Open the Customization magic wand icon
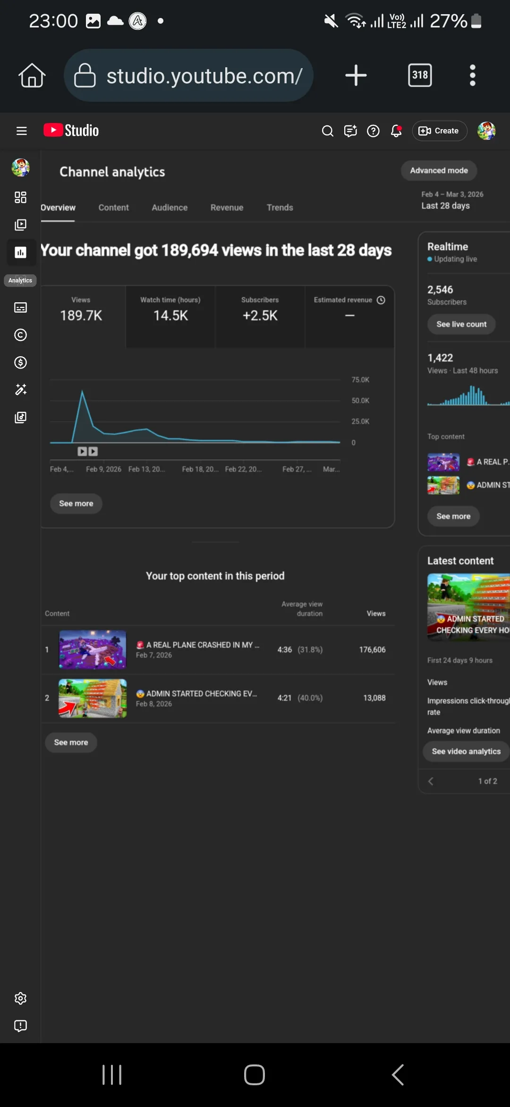This screenshot has width=510, height=1107. 20,390
